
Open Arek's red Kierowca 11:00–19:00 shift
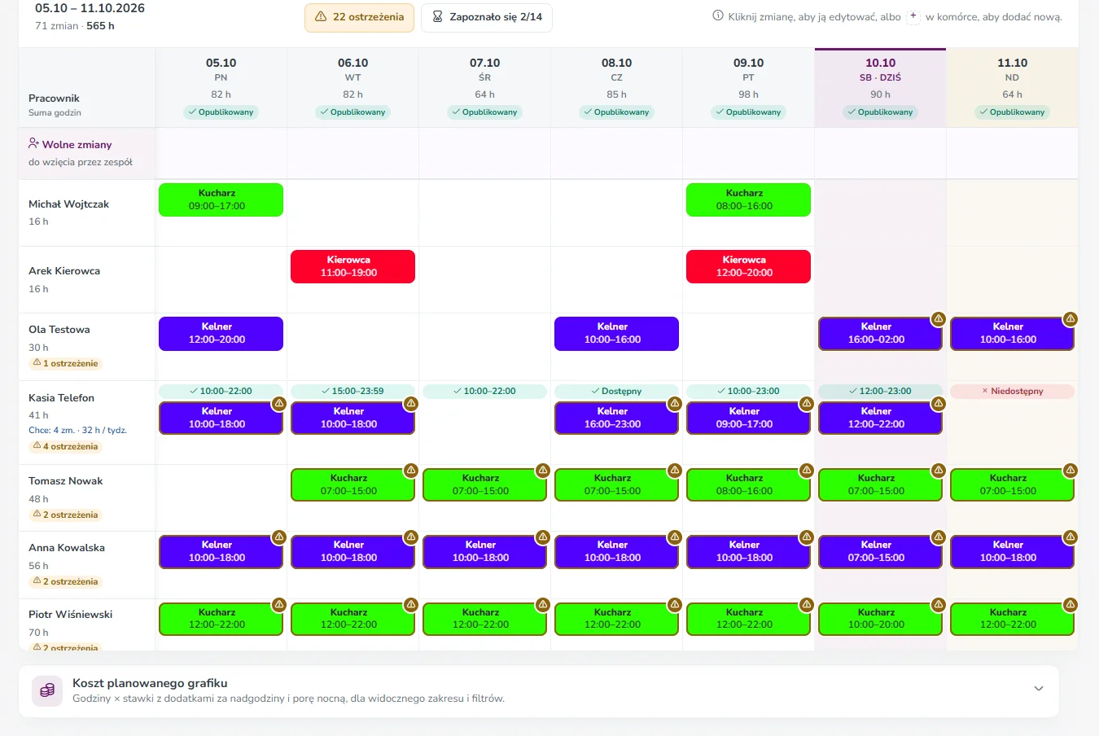(x=352, y=266)
